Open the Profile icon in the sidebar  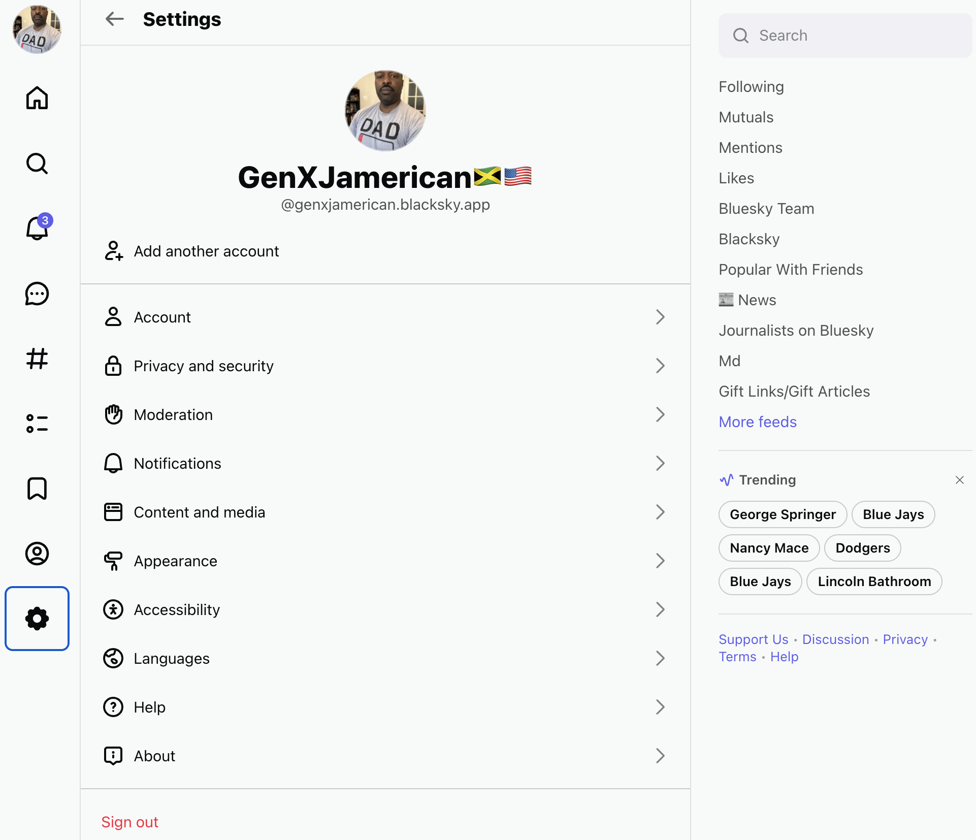click(x=37, y=554)
